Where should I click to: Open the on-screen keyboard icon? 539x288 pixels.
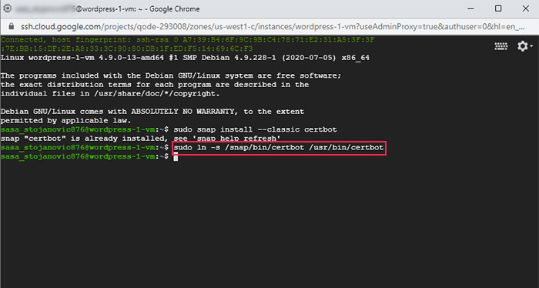pyautogui.click(x=500, y=46)
